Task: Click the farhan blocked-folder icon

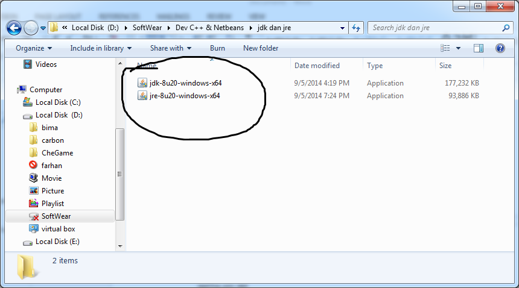Action: click(33, 164)
